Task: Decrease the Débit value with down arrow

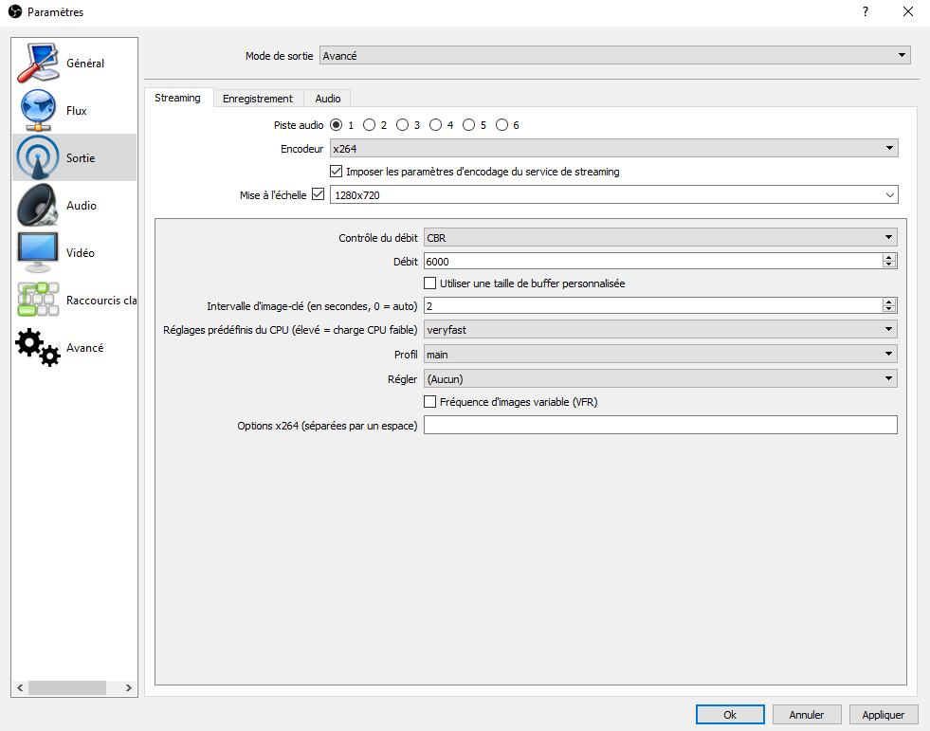Action: 888,265
